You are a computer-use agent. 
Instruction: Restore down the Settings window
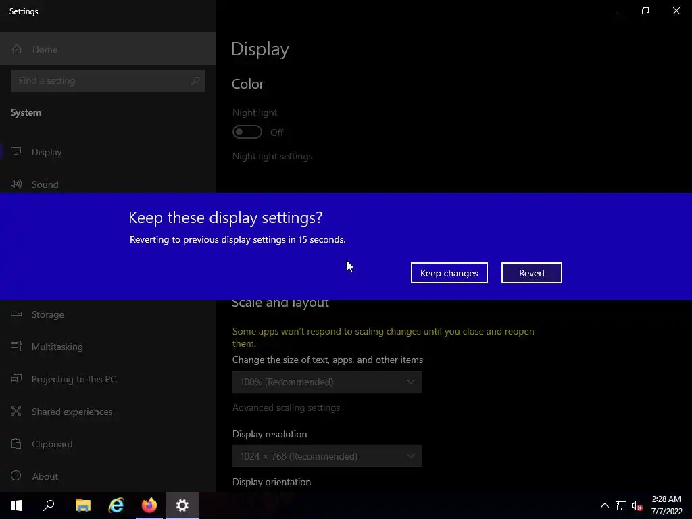(x=645, y=11)
